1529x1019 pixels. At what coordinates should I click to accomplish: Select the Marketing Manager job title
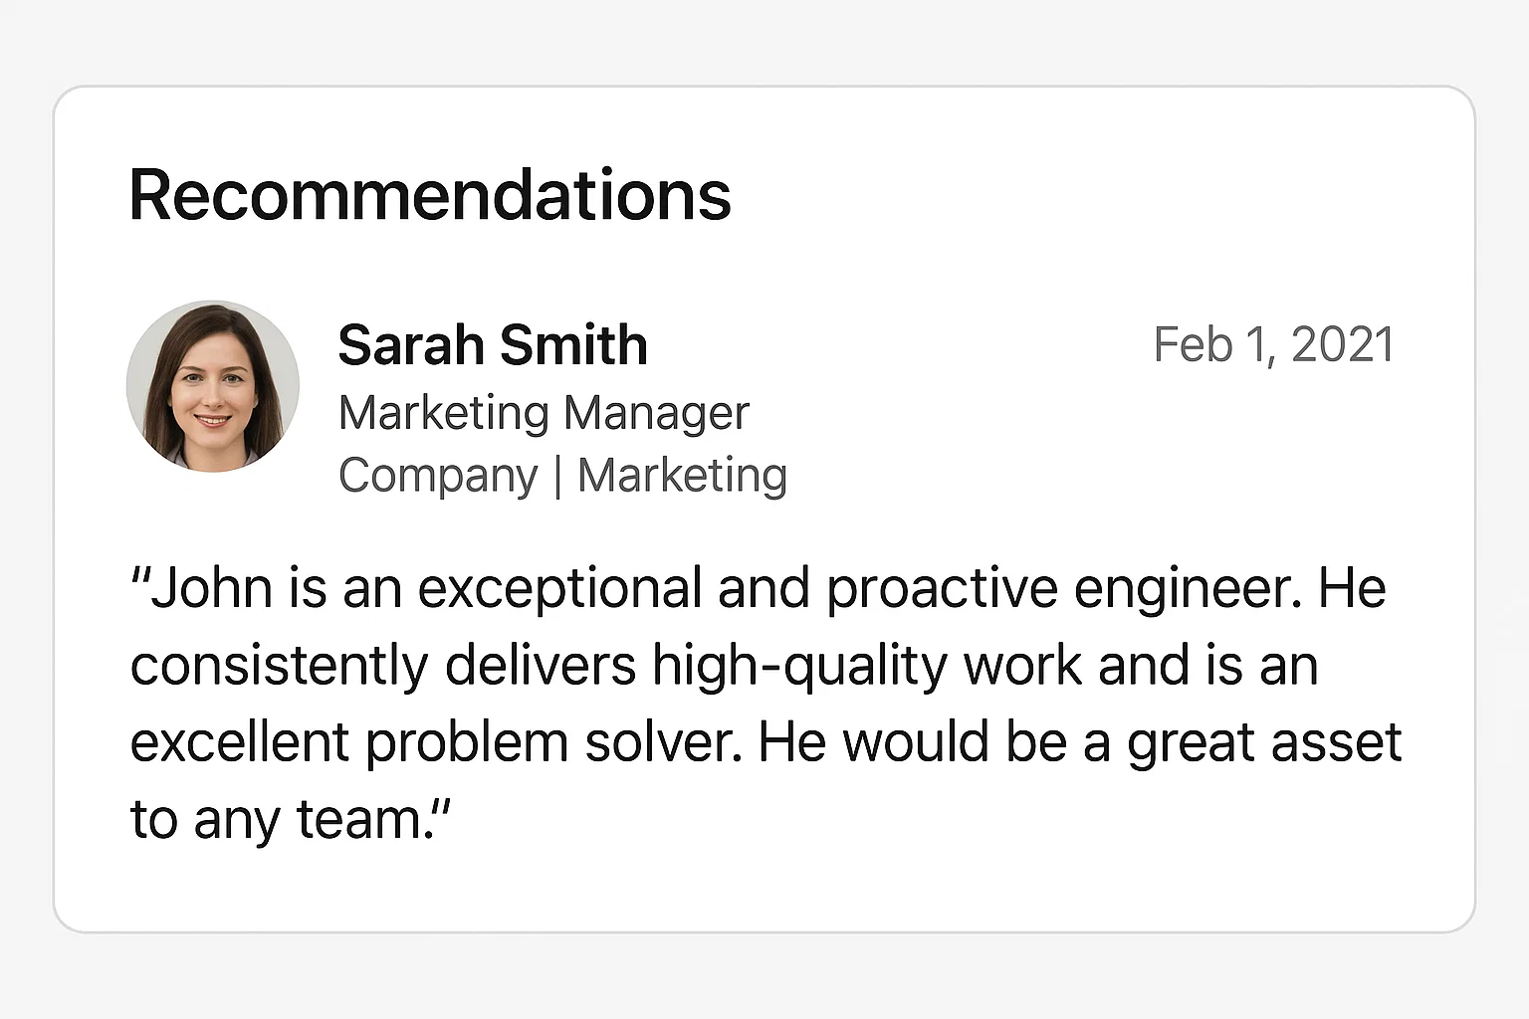544,413
